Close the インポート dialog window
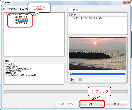Screen dimensions: 132x110 [127, 2]
